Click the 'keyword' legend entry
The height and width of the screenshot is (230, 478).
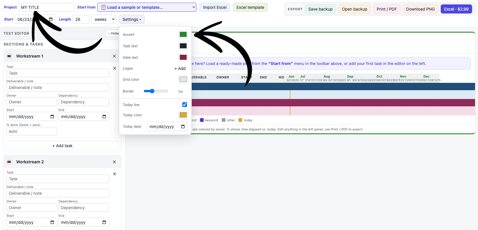(x=209, y=120)
